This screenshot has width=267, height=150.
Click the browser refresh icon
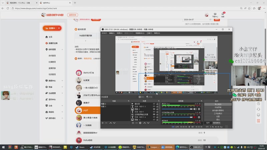click(x=8, y=8)
